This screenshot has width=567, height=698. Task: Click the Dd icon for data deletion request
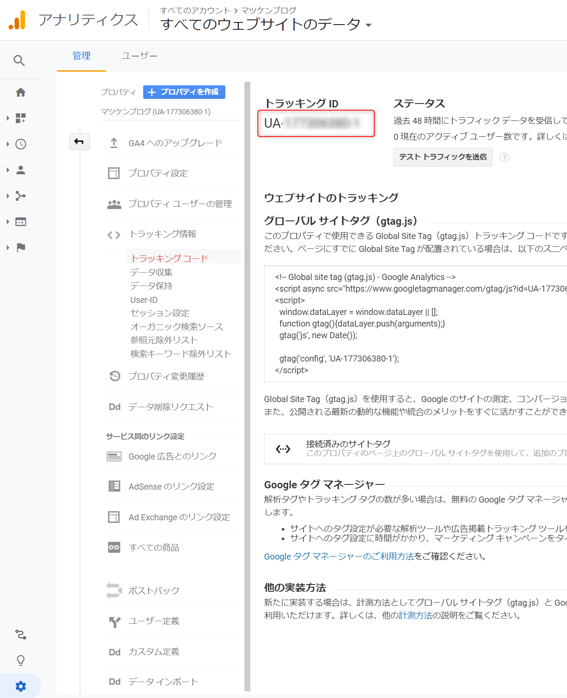click(114, 407)
